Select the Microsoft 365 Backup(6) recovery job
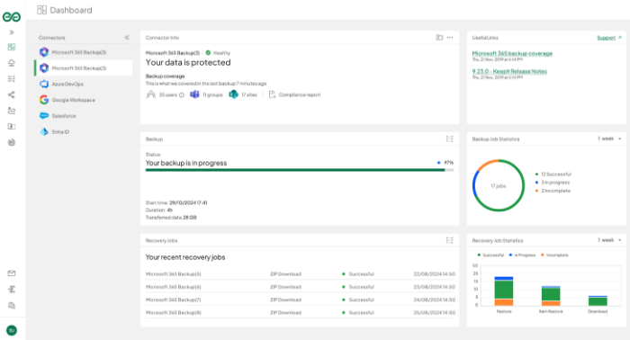 [300, 287]
